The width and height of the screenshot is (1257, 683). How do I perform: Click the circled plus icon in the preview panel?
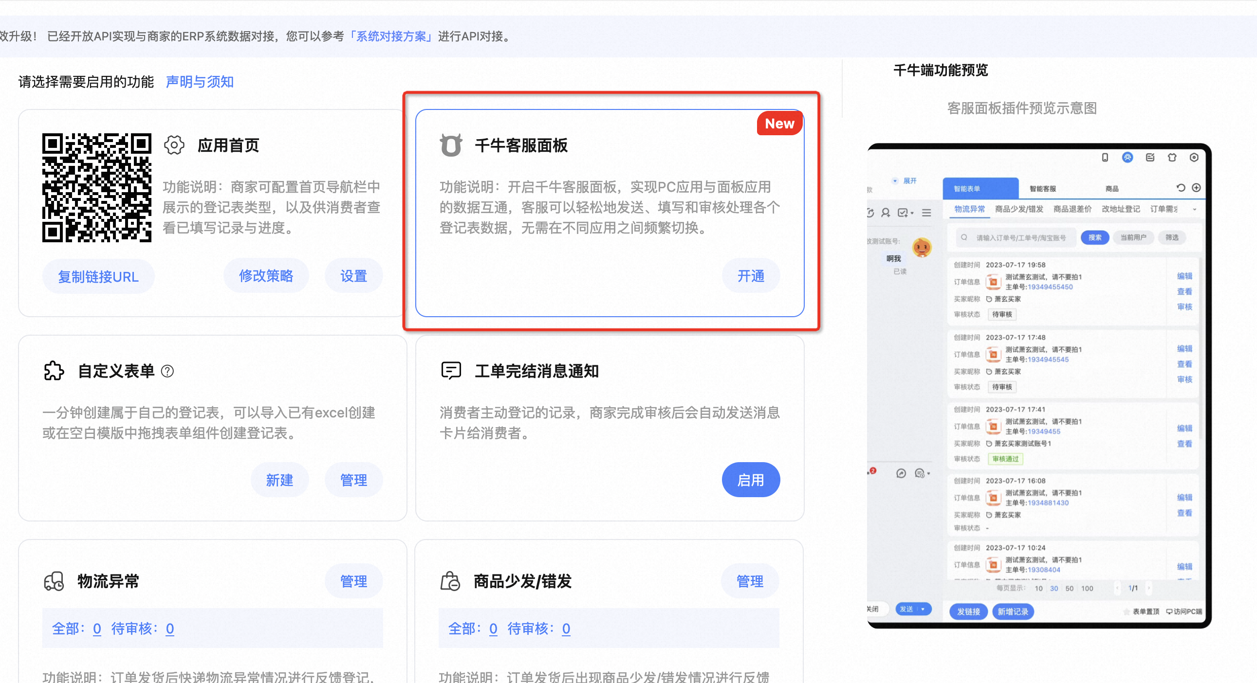pyautogui.click(x=1196, y=188)
